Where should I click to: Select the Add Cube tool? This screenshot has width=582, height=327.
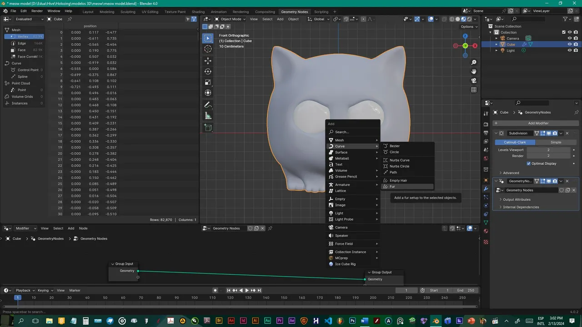(208, 128)
